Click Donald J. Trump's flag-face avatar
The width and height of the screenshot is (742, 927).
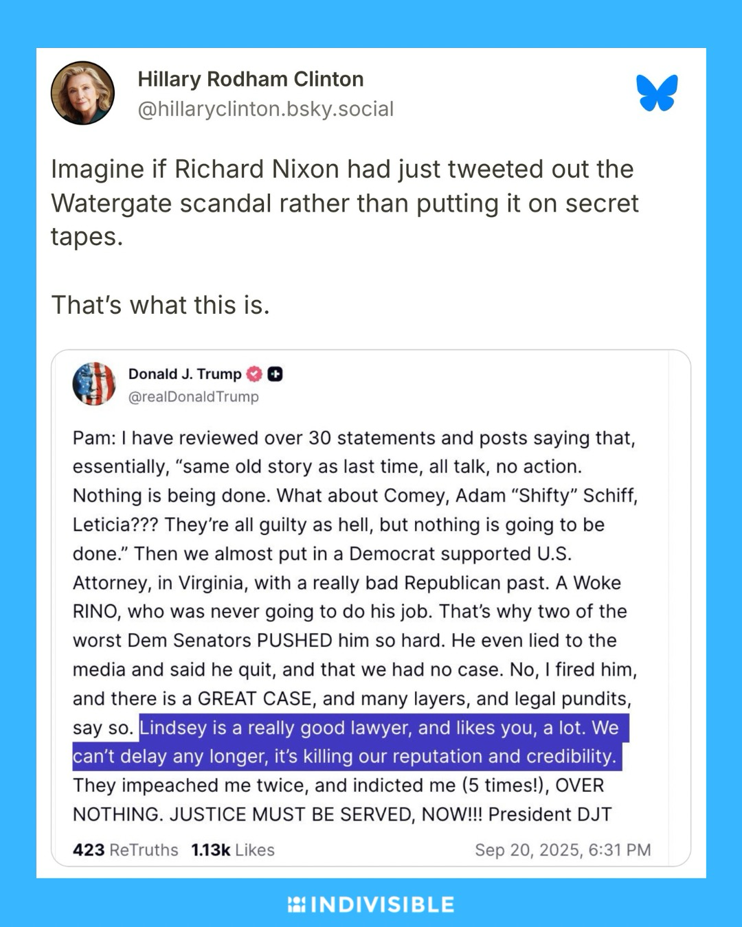pos(94,384)
